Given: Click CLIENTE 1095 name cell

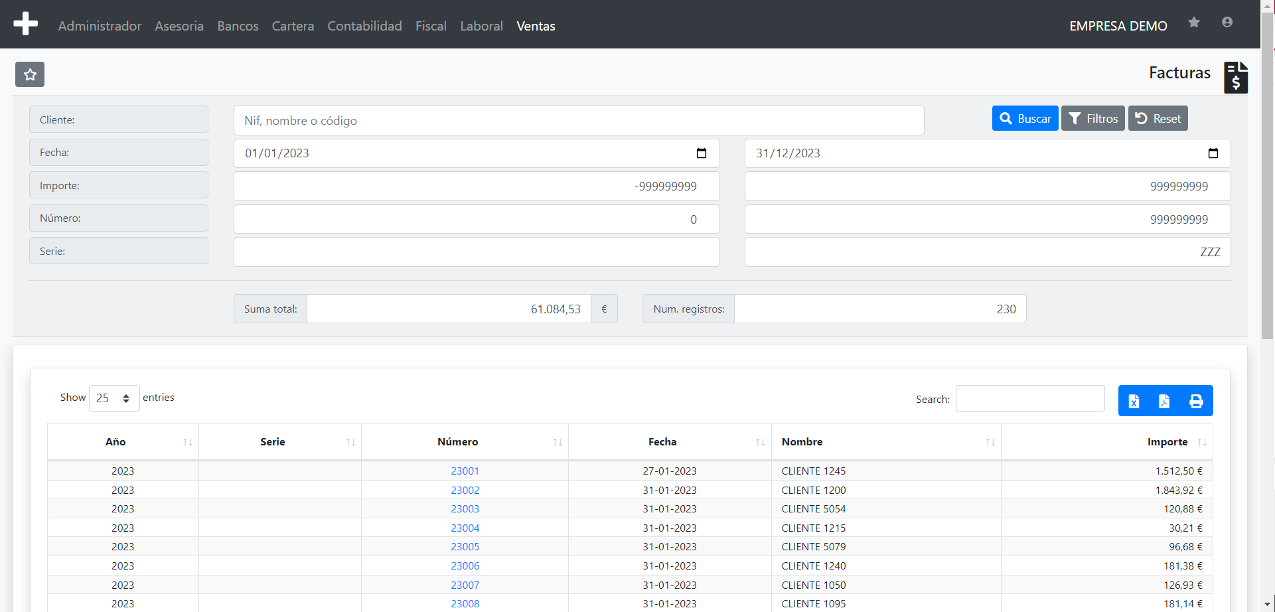Looking at the screenshot, I should click(886, 603).
